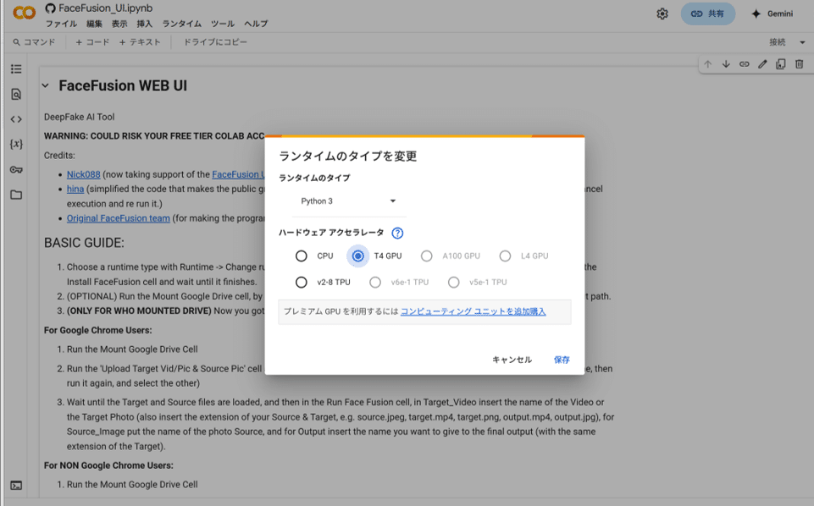The width and height of the screenshot is (814, 506).
Task: Click the For Google Chrome Users: text
Action: pyautogui.click(x=98, y=331)
